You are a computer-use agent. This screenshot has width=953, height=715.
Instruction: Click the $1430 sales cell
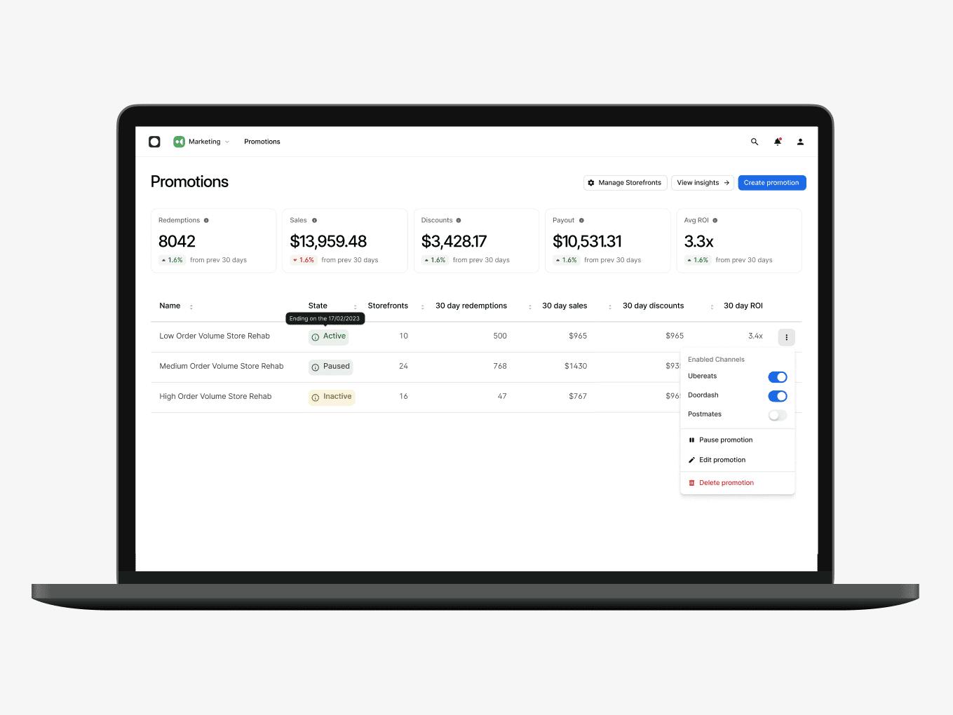576,366
